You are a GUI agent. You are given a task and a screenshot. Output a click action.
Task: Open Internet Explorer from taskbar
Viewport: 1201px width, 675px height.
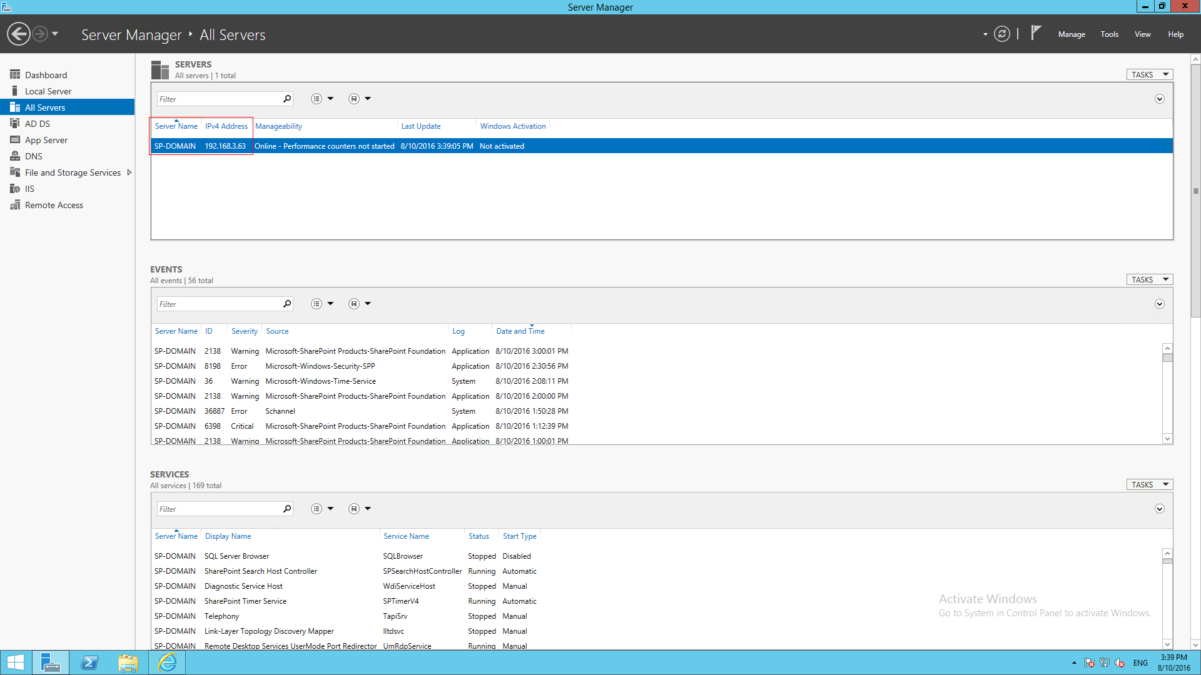[167, 662]
